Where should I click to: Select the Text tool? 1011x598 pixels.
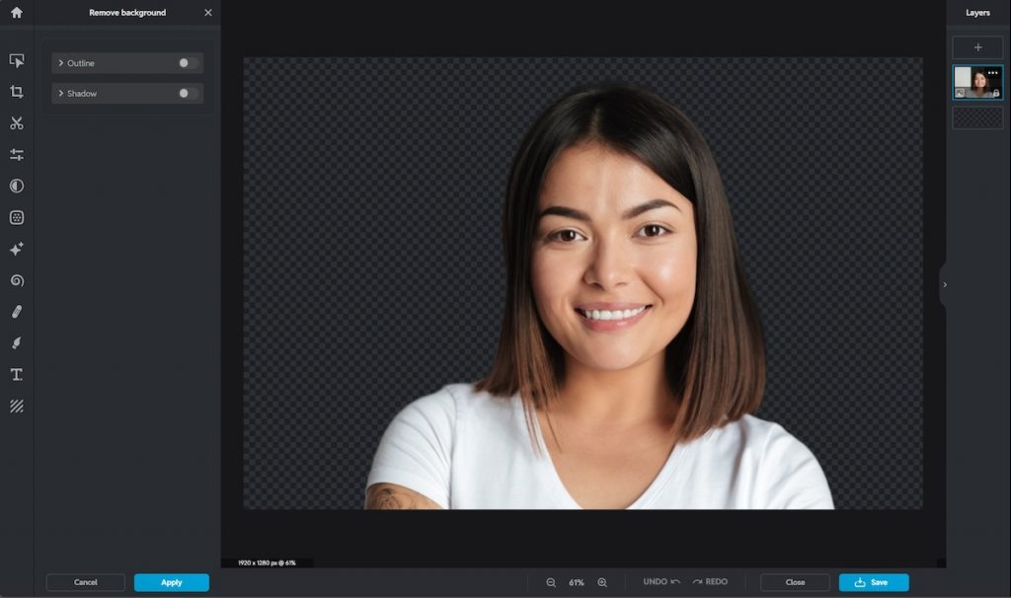[17, 374]
